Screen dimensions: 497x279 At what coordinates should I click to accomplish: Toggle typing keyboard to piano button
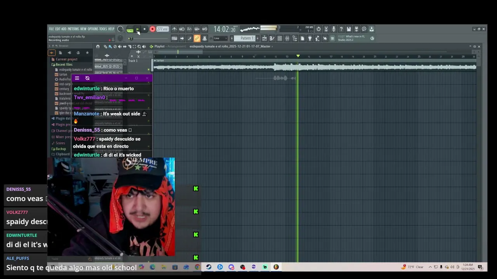(x=174, y=38)
